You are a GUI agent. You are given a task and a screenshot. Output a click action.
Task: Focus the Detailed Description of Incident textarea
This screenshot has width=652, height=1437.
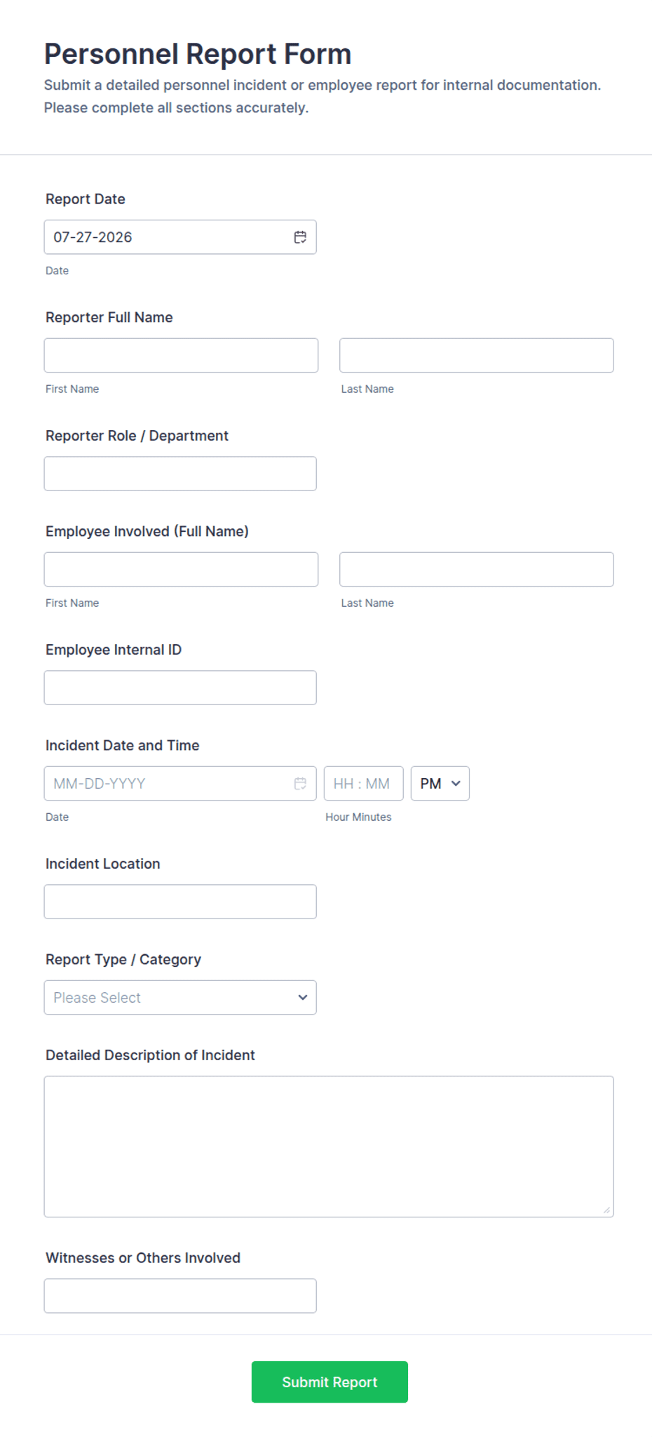329,1147
